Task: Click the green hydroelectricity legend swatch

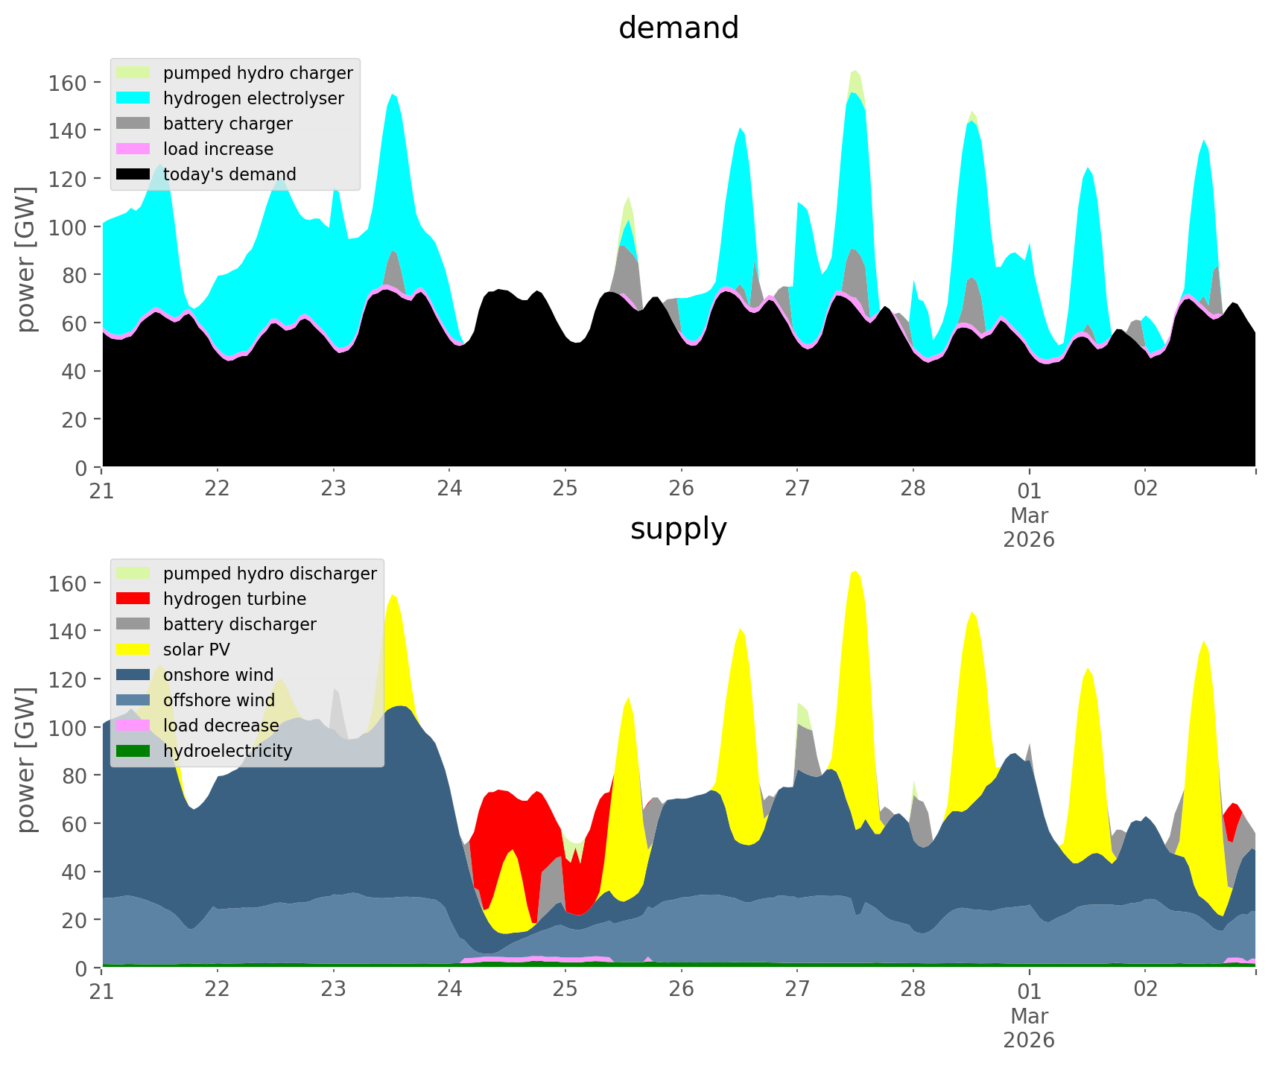Action: (133, 751)
